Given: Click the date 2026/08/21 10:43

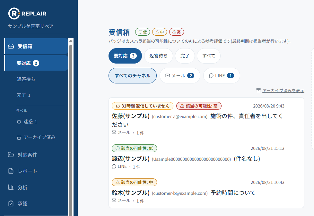Looking at the screenshot, I should pos(267,182).
